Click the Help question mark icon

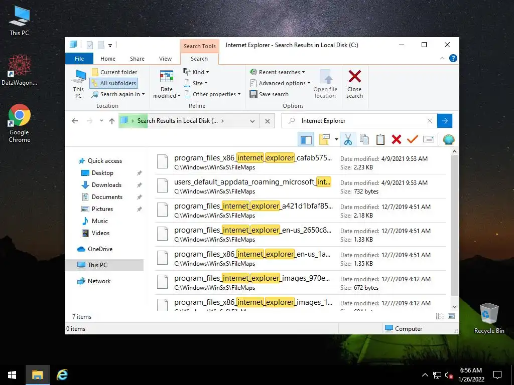[x=453, y=58]
